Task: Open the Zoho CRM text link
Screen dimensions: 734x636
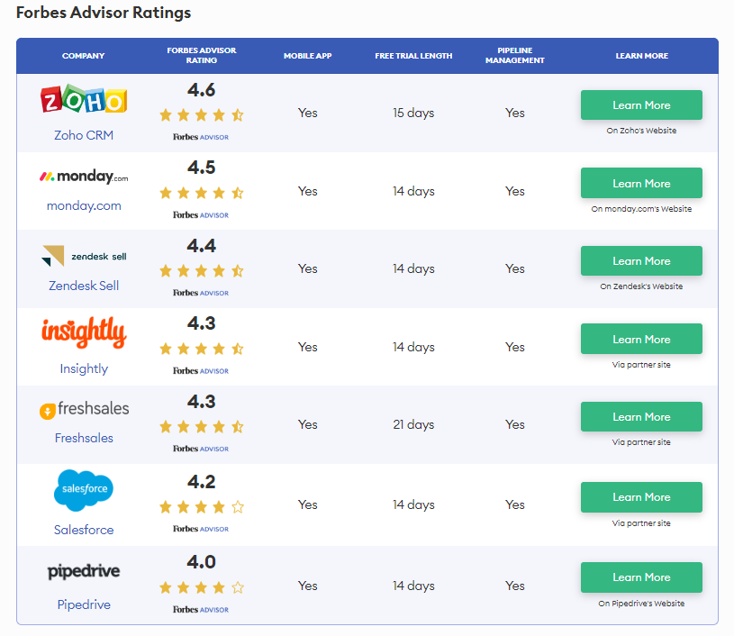Action: pos(84,135)
